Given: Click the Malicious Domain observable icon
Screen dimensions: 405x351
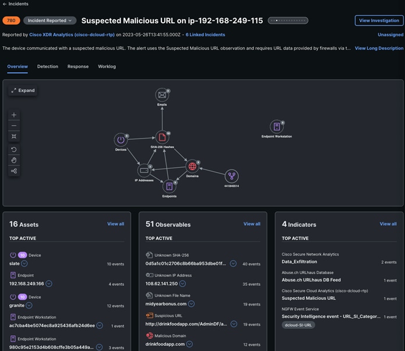Looking at the screenshot, I should coord(149,335).
